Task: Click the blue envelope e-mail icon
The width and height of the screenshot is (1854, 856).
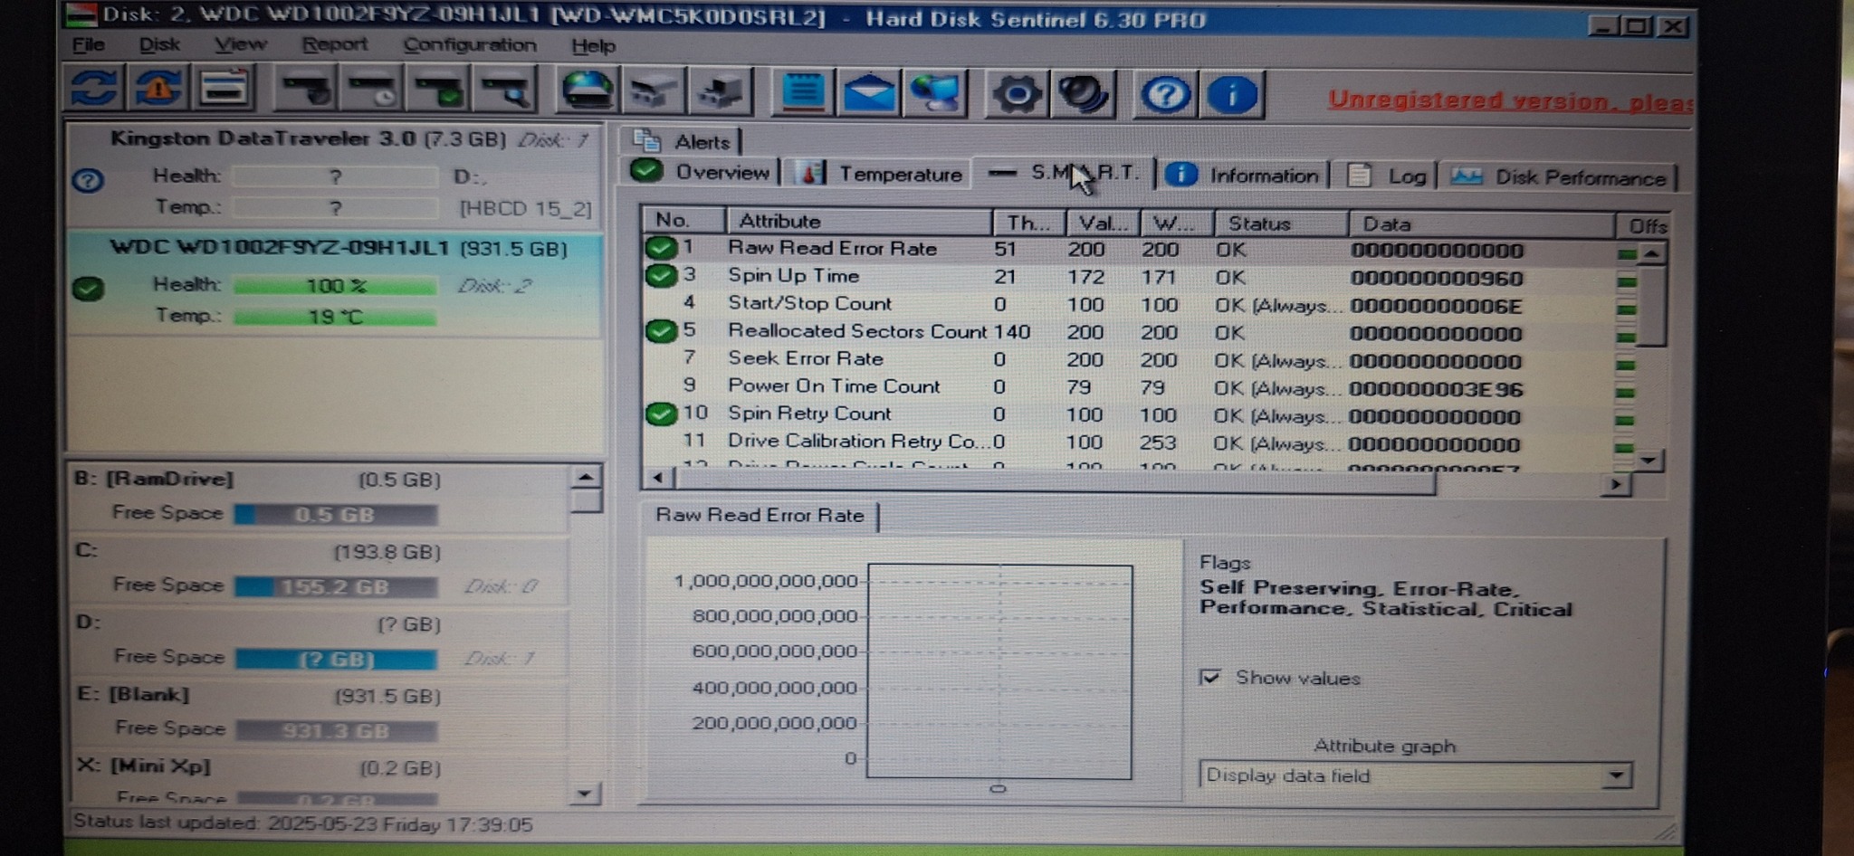Action: (869, 93)
